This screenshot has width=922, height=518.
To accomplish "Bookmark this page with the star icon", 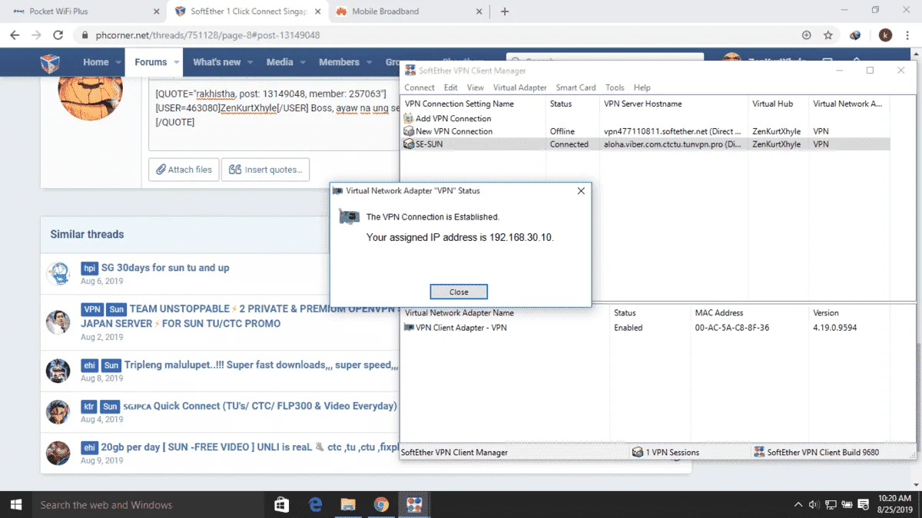I will [827, 35].
